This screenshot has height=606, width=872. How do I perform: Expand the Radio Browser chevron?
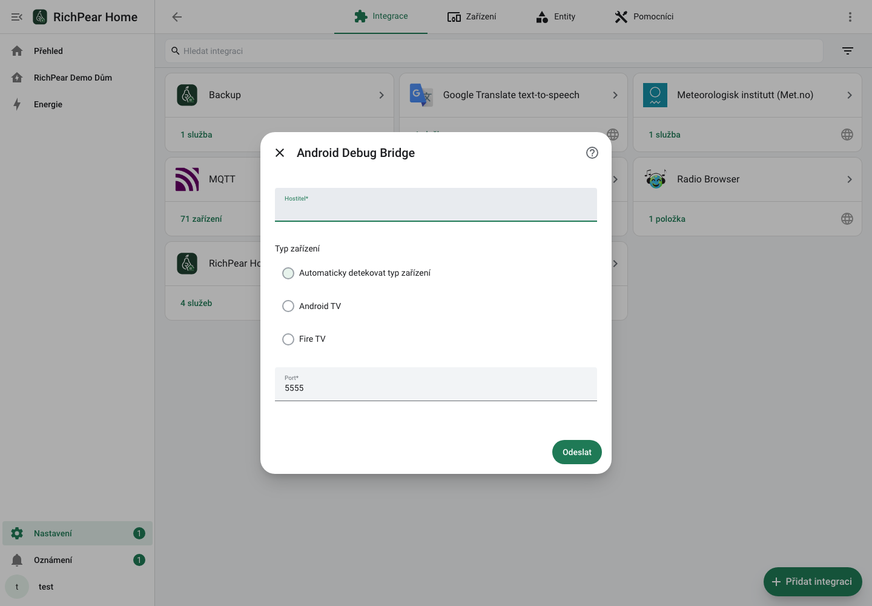pyautogui.click(x=850, y=179)
